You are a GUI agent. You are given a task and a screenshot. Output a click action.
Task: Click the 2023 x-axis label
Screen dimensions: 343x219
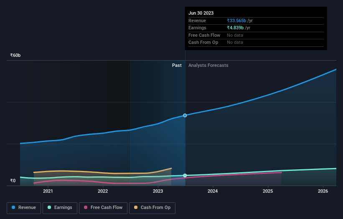[x=158, y=191]
